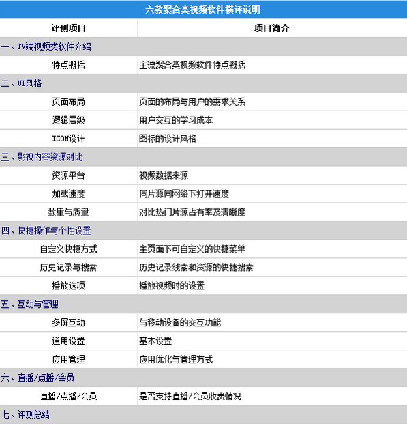Click the '项目简介' column header

(272, 28)
